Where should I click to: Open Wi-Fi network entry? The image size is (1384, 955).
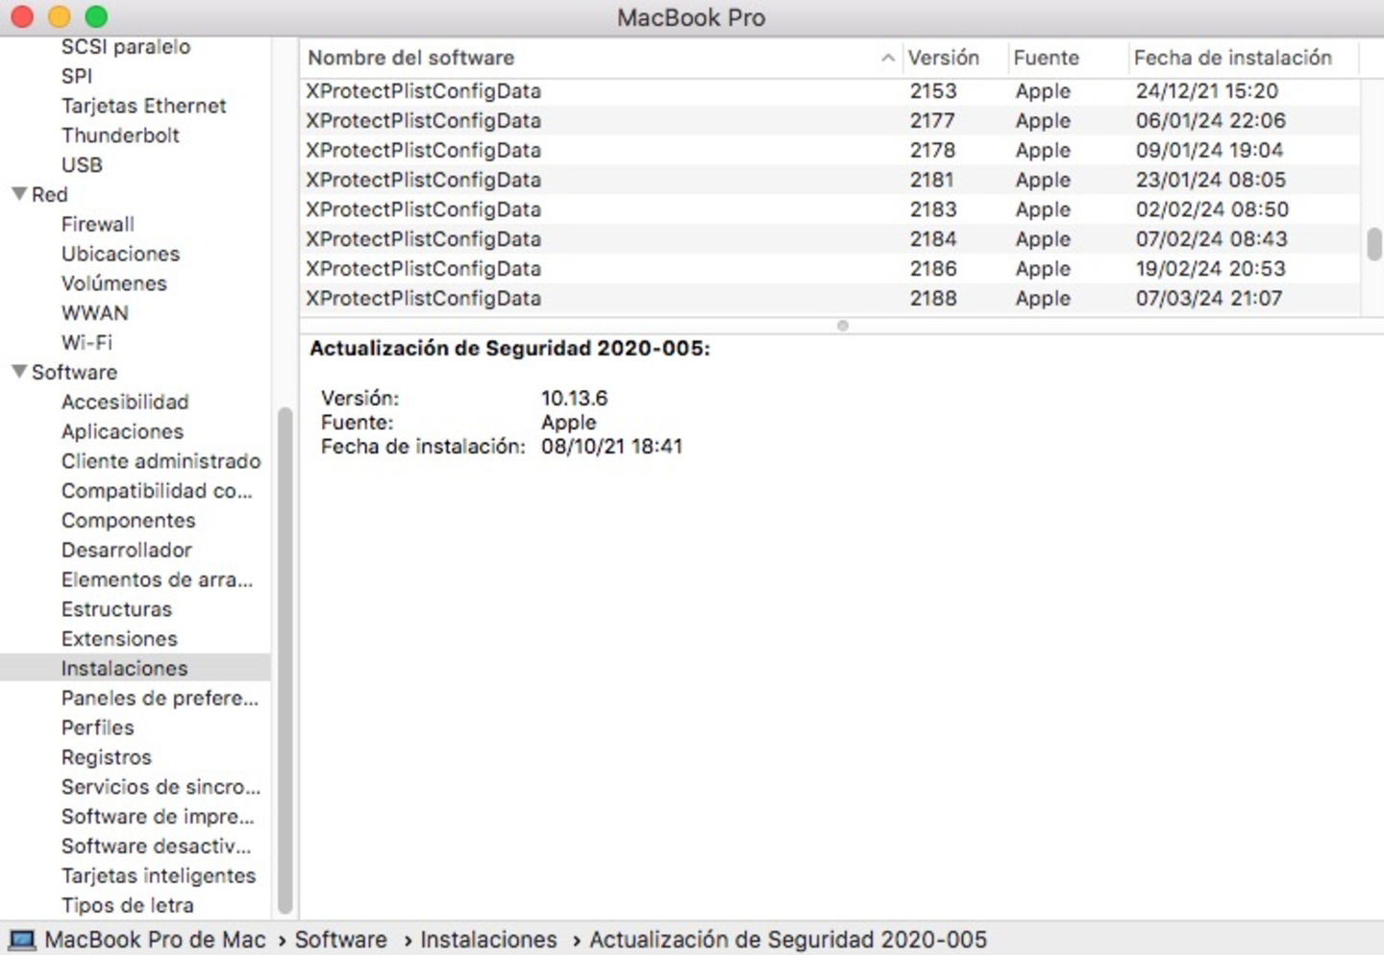click(86, 342)
